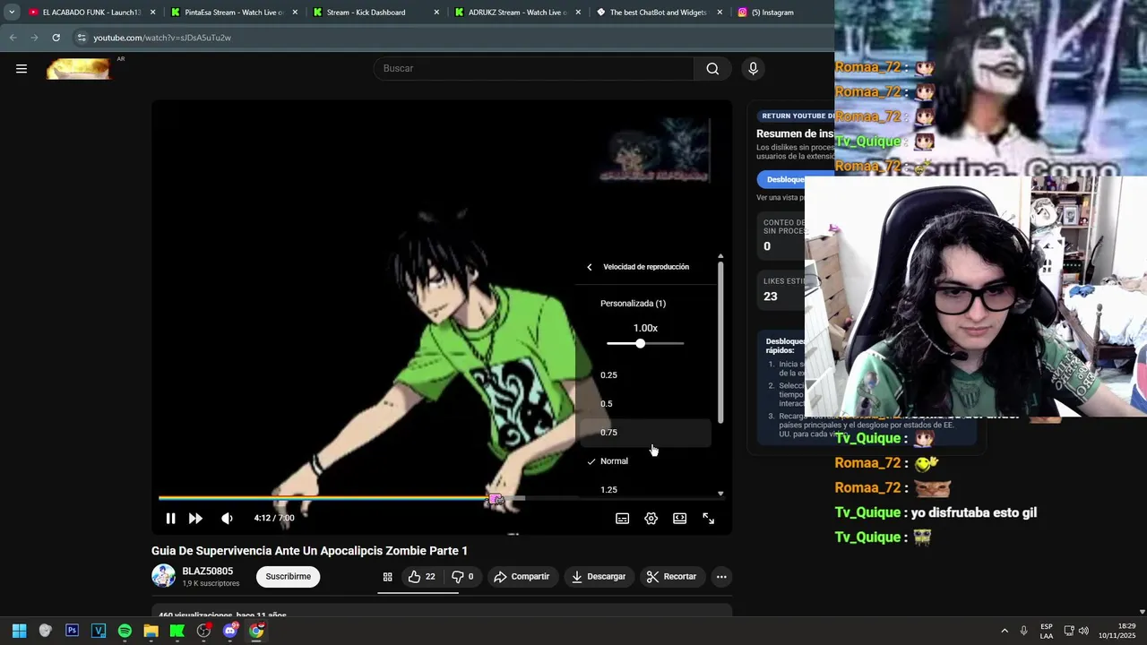This screenshot has width=1147, height=645.
Task: Click the nyan cat progress scrubber
Action: (x=495, y=498)
